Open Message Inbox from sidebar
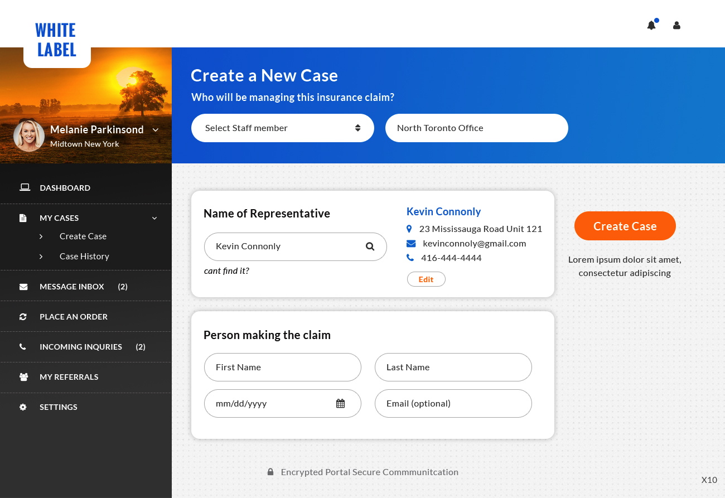Screen dimensions: 725x498 tap(71, 287)
